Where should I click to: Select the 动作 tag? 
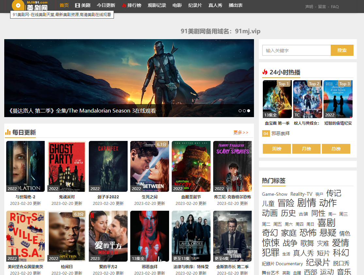click(328, 203)
